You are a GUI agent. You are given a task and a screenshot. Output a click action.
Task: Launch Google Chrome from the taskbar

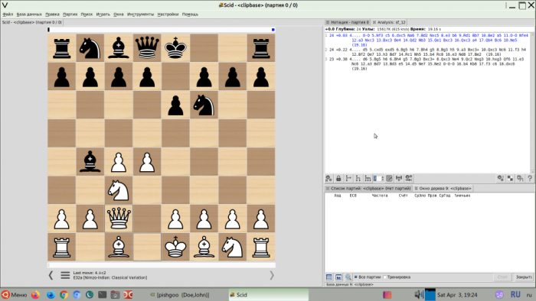64,295
